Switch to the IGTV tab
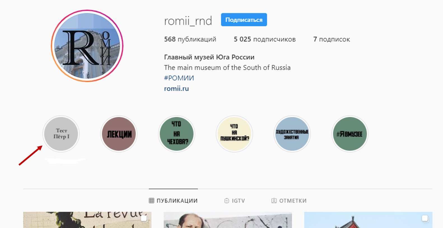443x228 pixels. (235, 201)
